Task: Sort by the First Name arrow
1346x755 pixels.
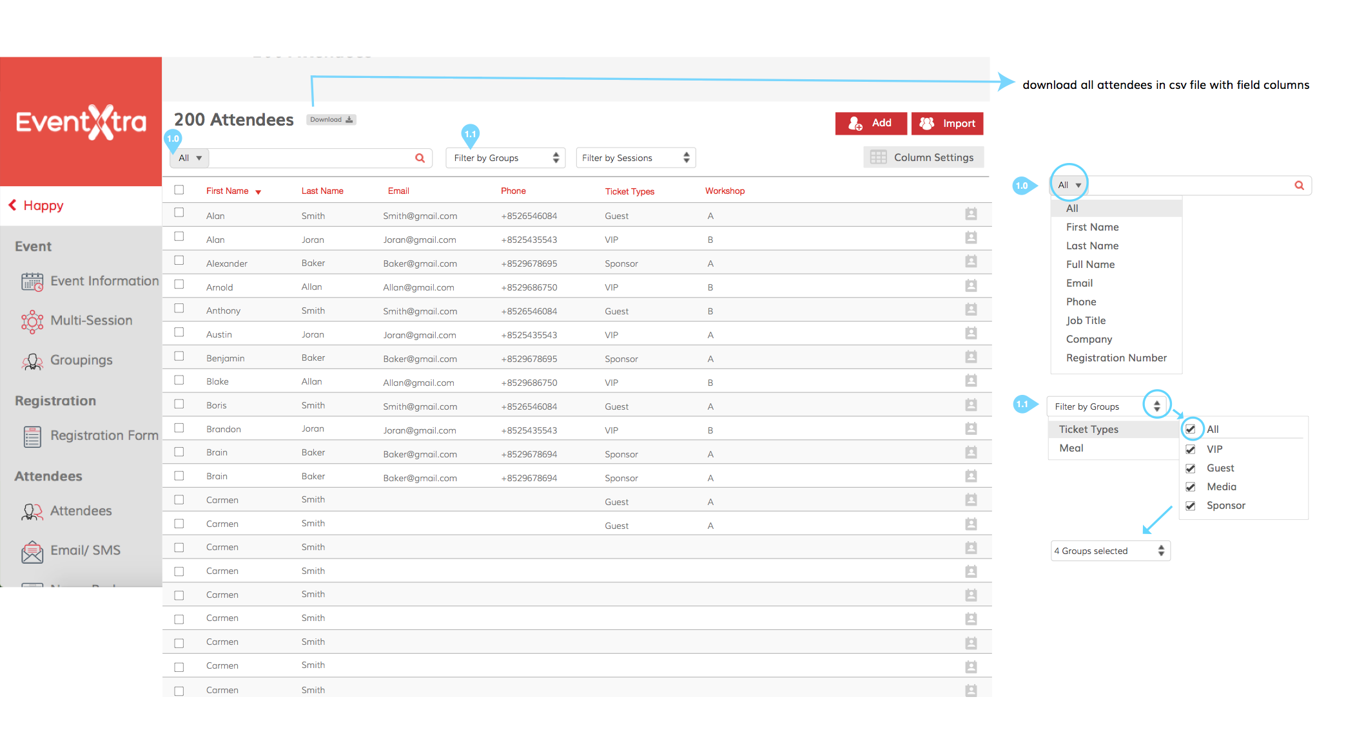Action: click(258, 192)
